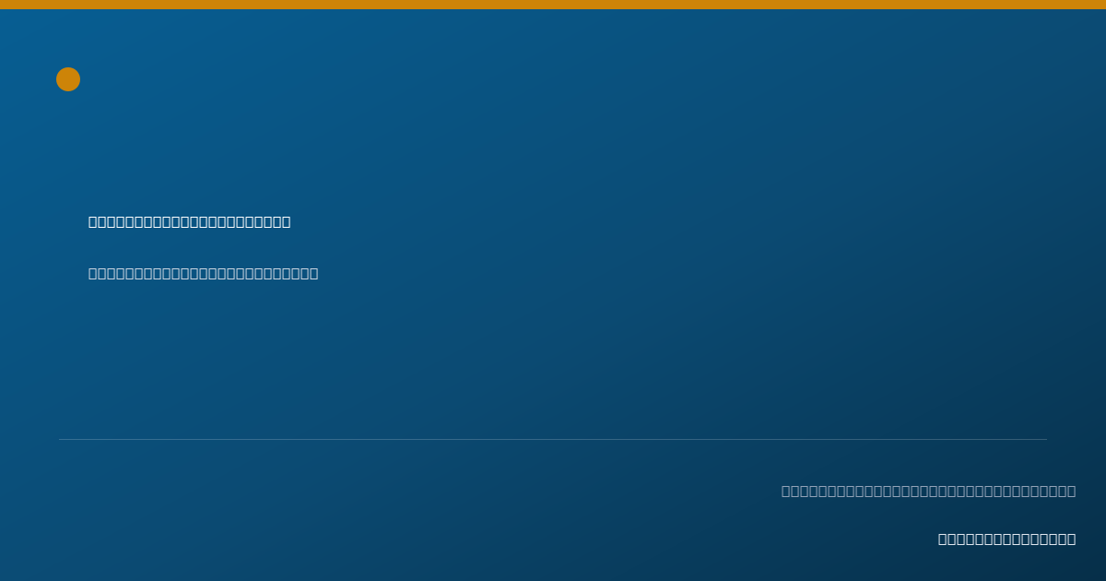Click the start of the white footer line
Screen dimensions: 1106x581
click(x=943, y=539)
